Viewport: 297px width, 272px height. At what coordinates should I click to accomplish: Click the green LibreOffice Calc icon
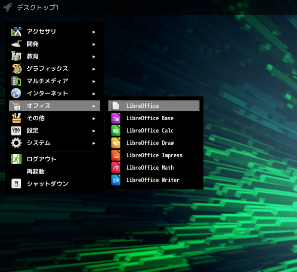coord(116,131)
